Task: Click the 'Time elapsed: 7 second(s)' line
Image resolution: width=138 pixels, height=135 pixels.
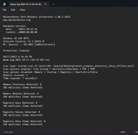Action: click(20, 78)
